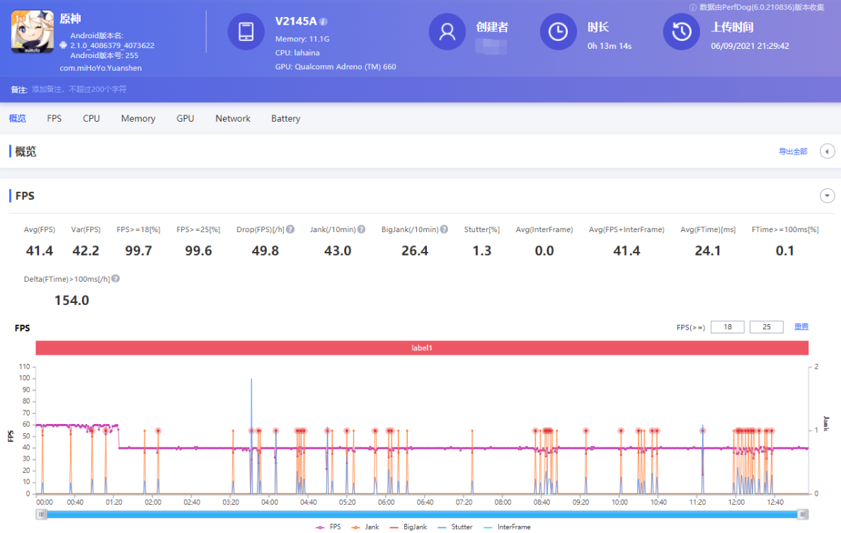This screenshot has width=841, height=533.
Task: Click the upload time history icon
Action: tap(681, 32)
